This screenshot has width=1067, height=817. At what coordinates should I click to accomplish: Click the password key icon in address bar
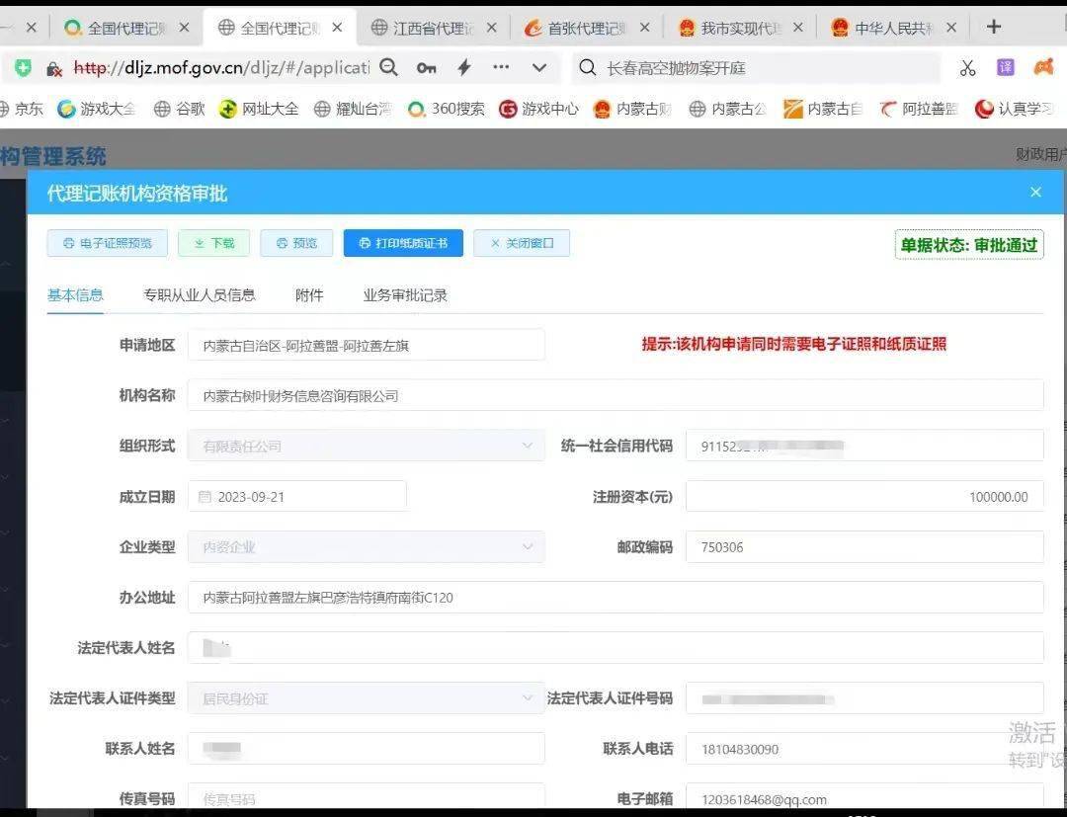click(x=426, y=67)
